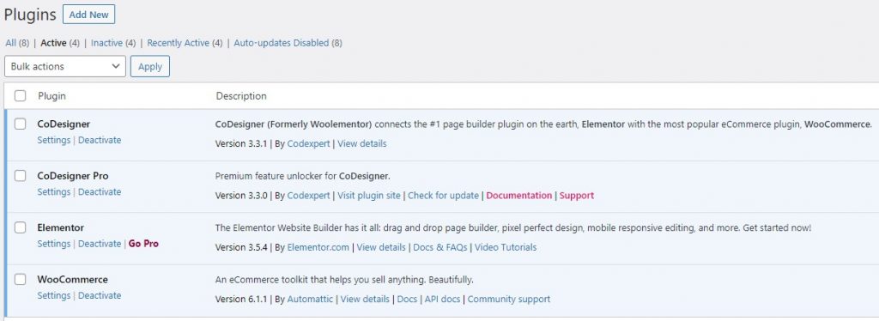Visit plugin site for CoDesigner Pro
The image size is (879, 321).
pyautogui.click(x=369, y=196)
